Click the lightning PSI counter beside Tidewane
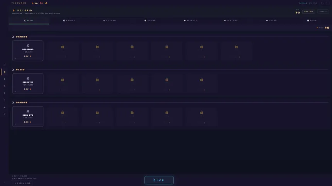332x186 pixels. pyautogui.click(x=35, y=3)
